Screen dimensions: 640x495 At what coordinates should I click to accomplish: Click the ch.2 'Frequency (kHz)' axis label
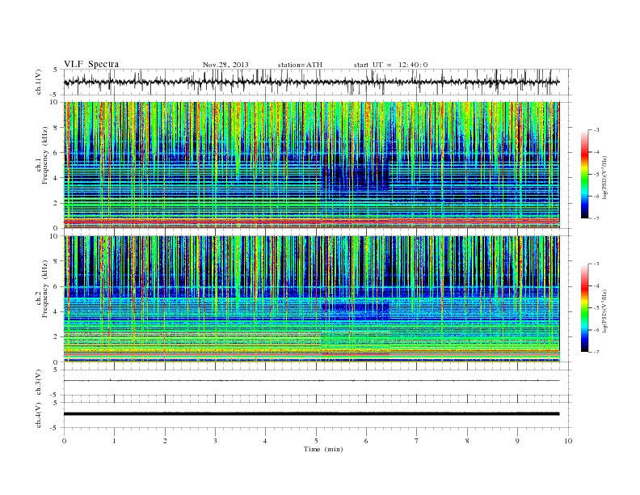[x=44, y=290]
